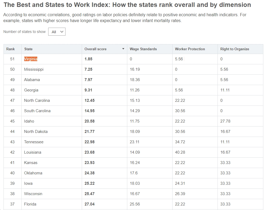The image size is (270, 210).
Task: Click Iowa's worker protection value 24.31
Action: coord(180,183)
